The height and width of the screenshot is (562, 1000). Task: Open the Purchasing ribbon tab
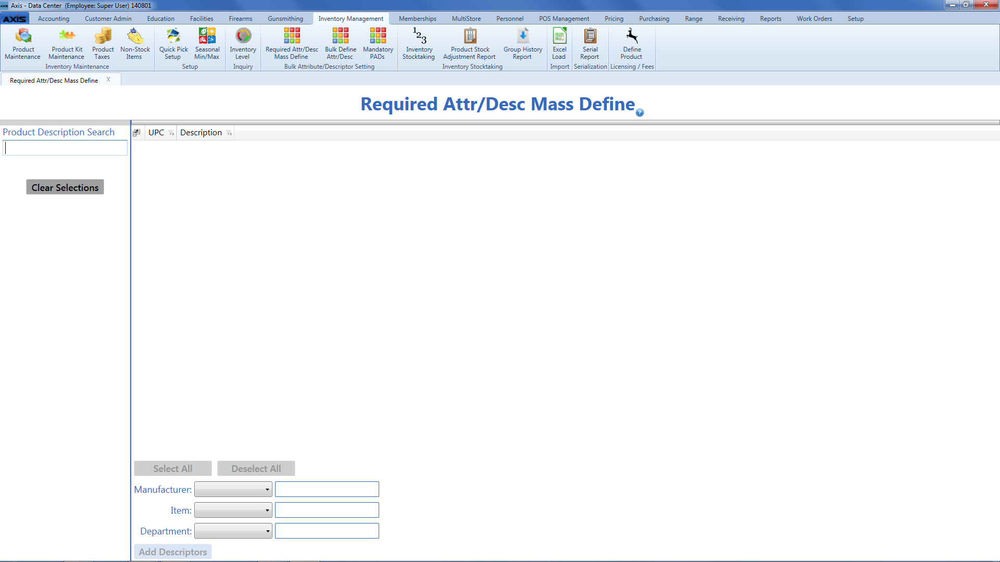click(x=654, y=19)
